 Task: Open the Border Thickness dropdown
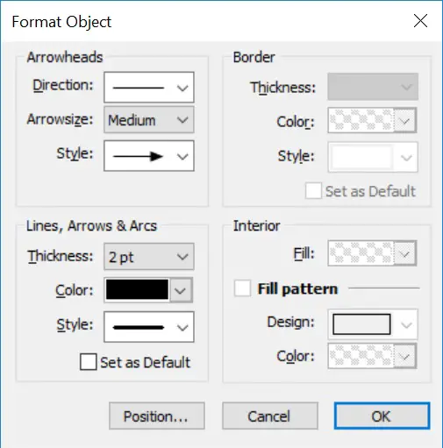[373, 87]
